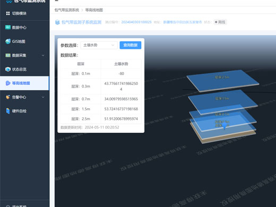Open 数据中心 via its sidebar icon
276x207 pixels.
tap(8, 28)
